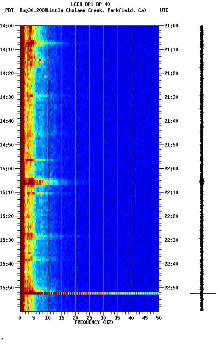Click the 22:30 UTC time label

pyautogui.click(x=171, y=240)
